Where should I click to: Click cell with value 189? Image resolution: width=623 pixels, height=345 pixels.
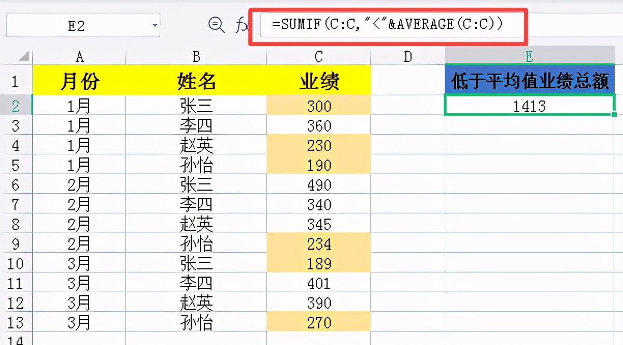(x=319, y=263)
